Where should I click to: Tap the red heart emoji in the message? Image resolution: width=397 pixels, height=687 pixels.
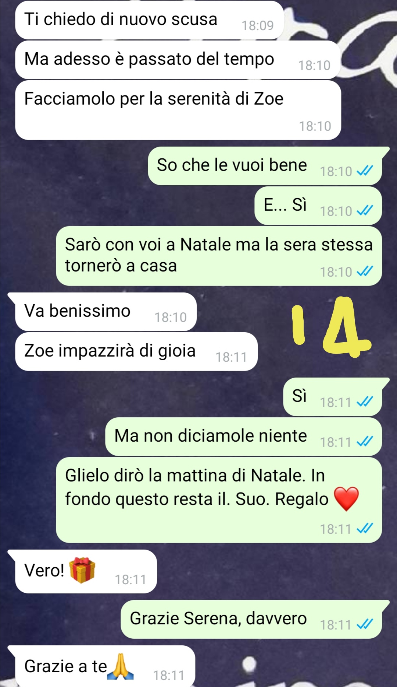coord(346,499)
